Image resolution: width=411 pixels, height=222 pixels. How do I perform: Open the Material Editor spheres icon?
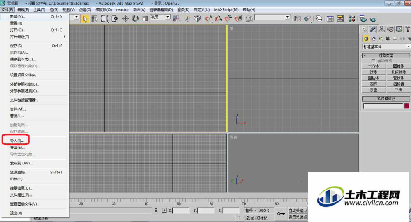351,18
